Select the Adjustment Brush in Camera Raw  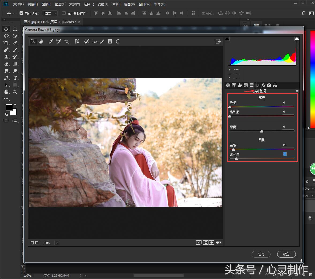(x=102, y=41)
